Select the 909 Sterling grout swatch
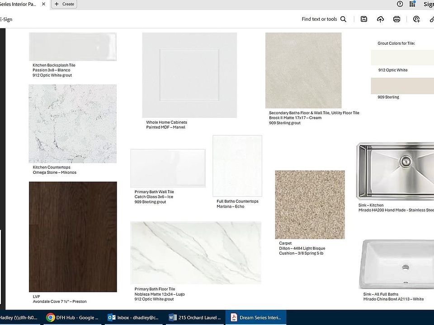434x325 pixels. (x=402, y=86)
